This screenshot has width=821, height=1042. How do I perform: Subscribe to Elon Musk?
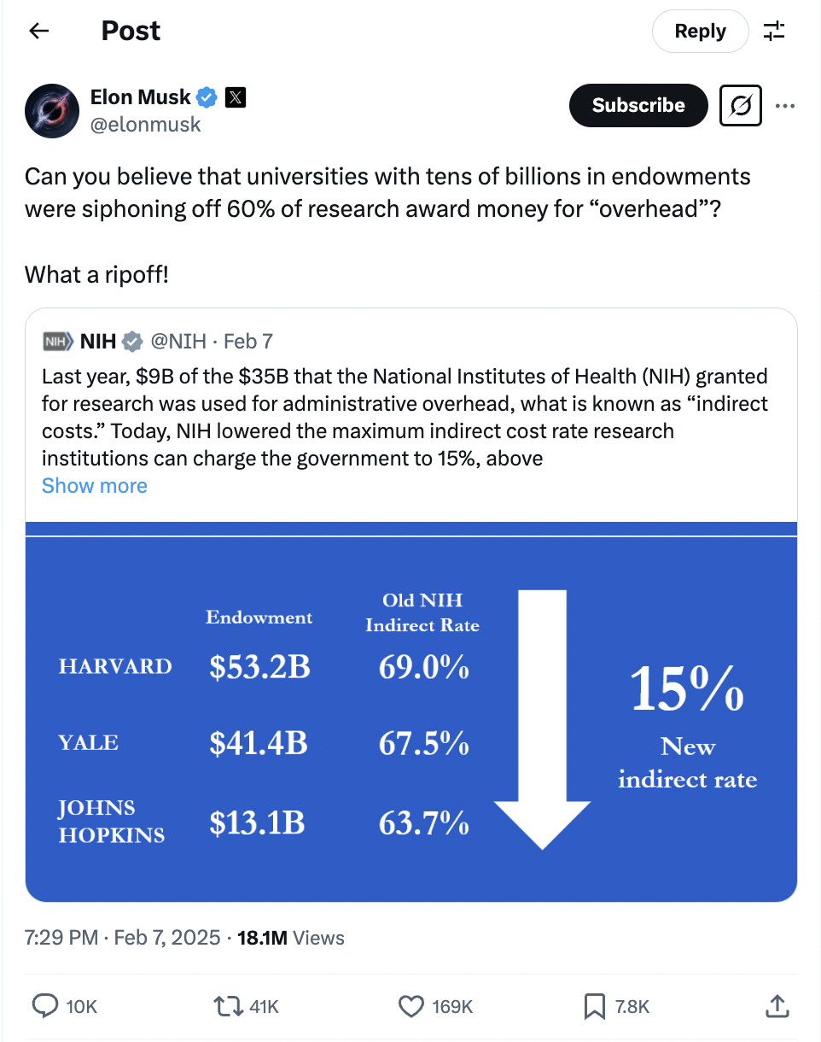point(638,105)
